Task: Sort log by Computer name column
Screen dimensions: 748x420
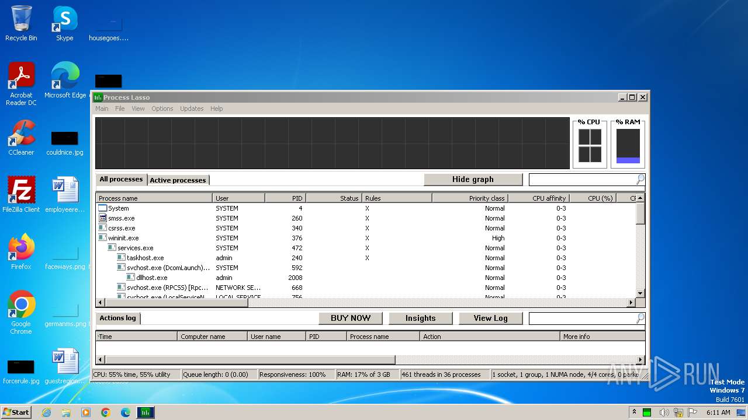Action: tap(212, 337)
